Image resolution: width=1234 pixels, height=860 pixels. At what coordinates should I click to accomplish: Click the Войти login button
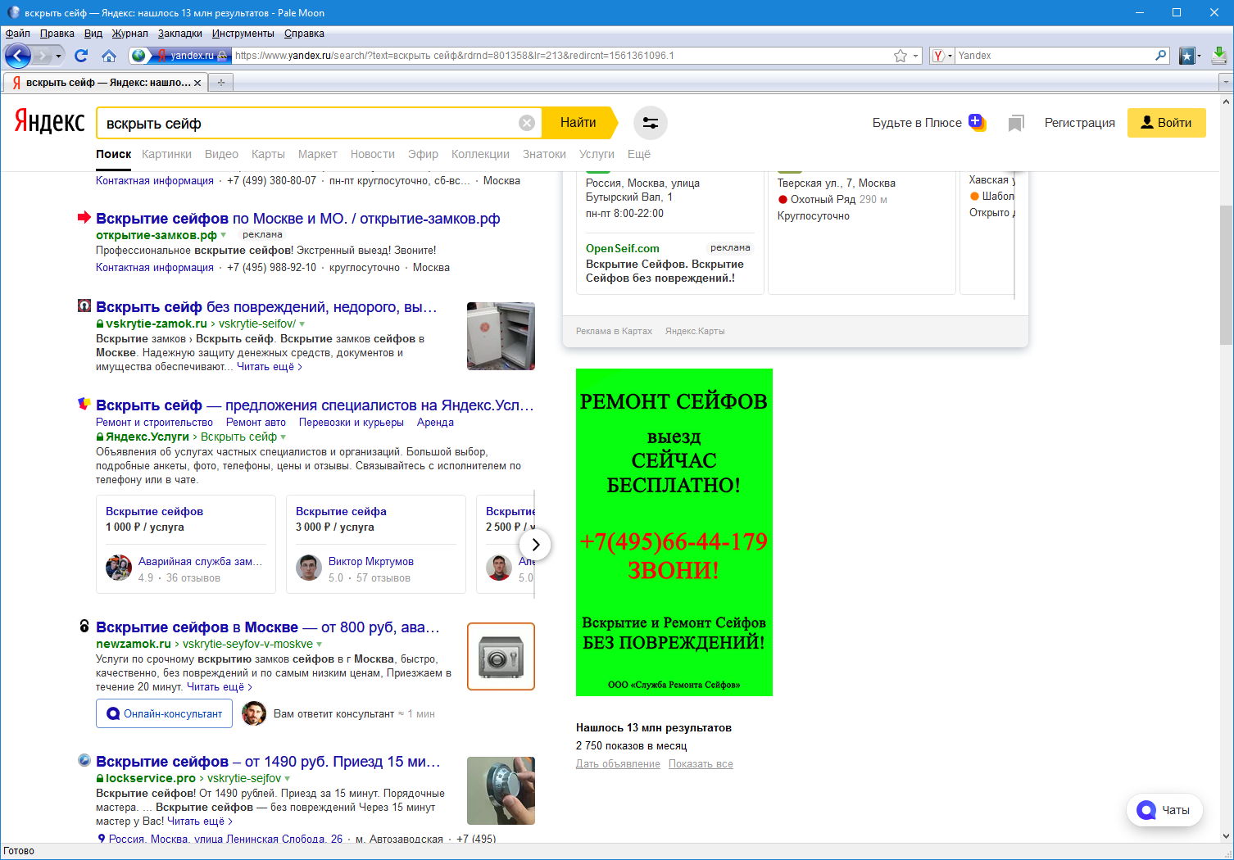(1166, 123)
